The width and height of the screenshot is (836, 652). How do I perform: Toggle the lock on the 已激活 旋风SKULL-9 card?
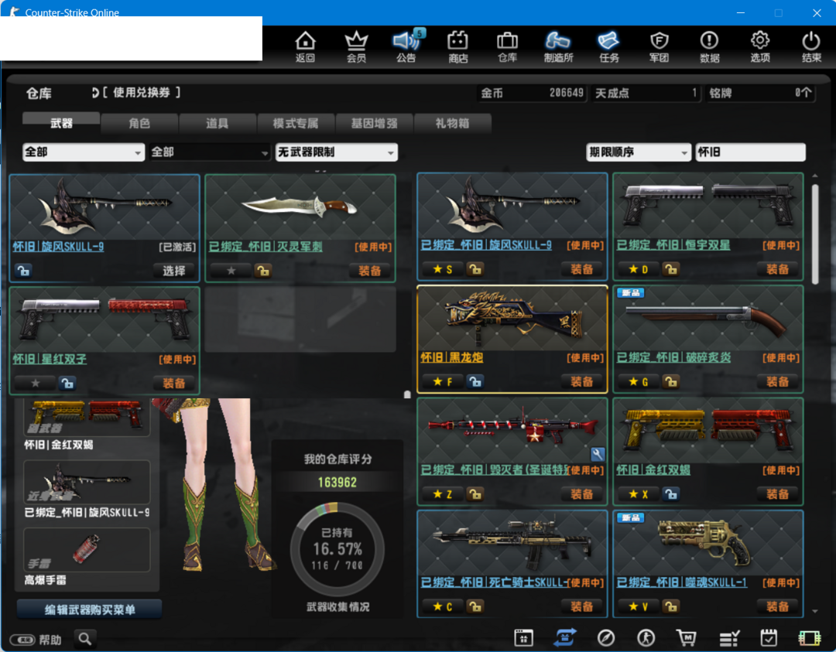point(23,271)
